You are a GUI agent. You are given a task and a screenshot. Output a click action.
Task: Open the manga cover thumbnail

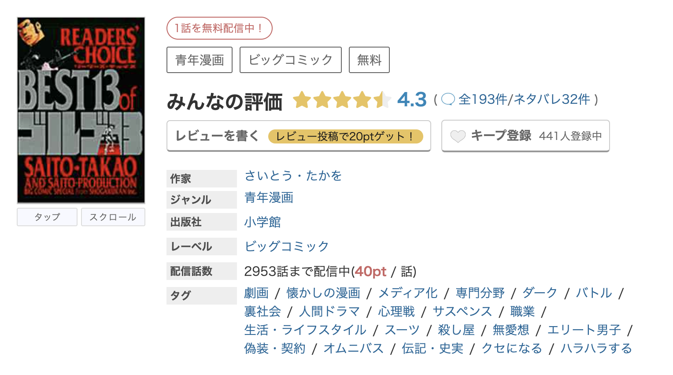[x=81, y=110]
